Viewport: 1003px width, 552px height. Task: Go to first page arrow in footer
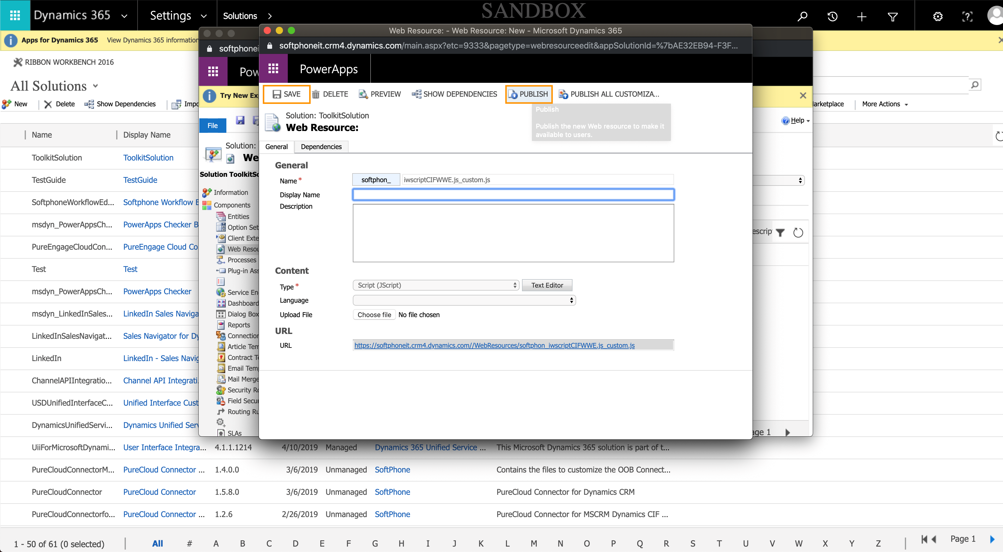click(x=924, y=539)
